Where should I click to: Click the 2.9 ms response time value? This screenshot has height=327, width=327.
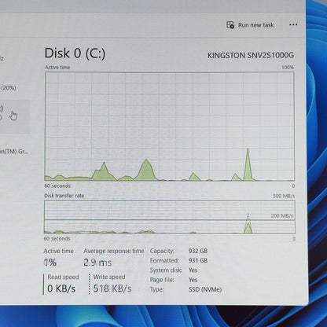(97, 263)
